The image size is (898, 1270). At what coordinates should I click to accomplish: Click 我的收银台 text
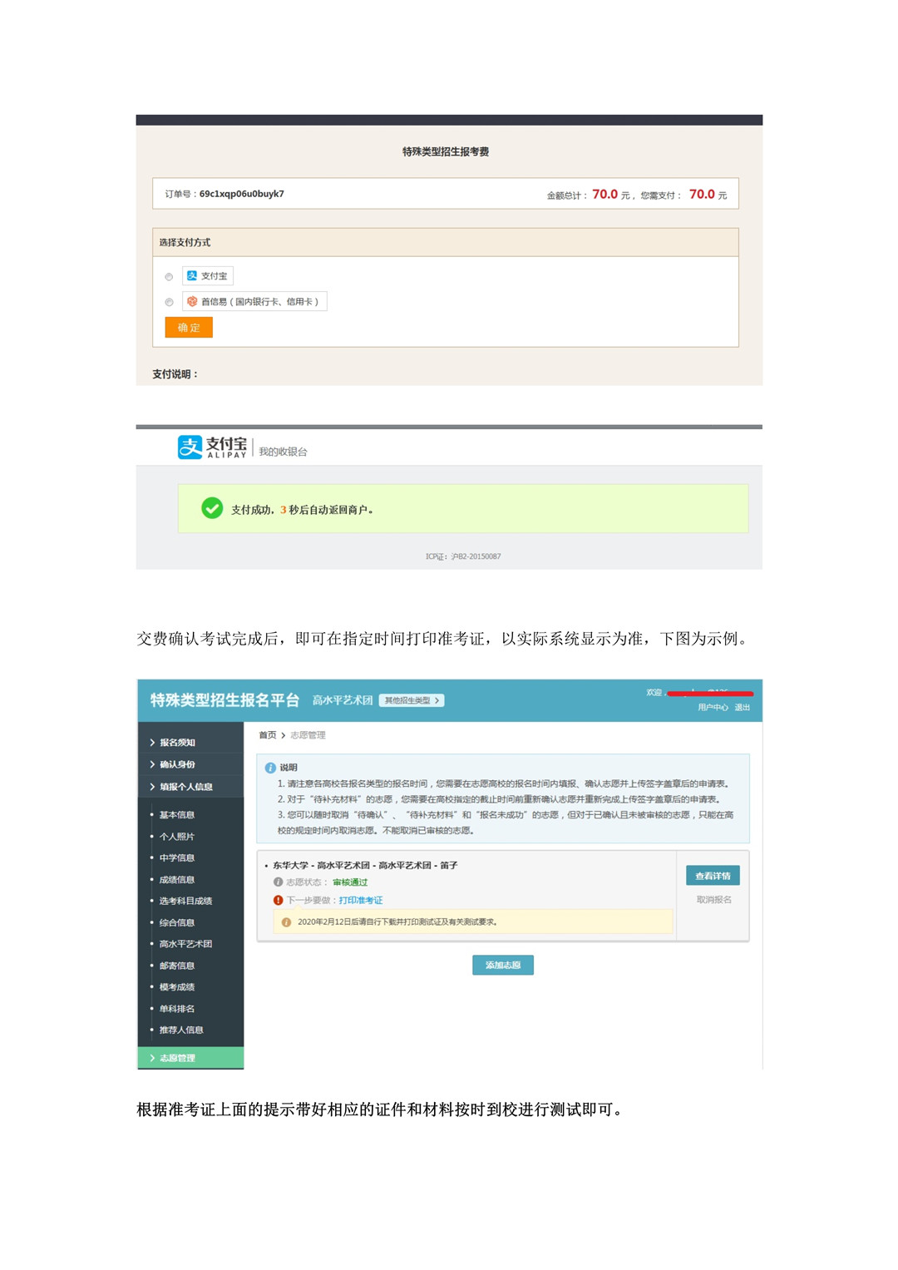point(283,452)
